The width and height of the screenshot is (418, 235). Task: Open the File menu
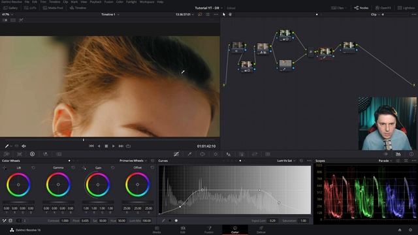[27, 2]
